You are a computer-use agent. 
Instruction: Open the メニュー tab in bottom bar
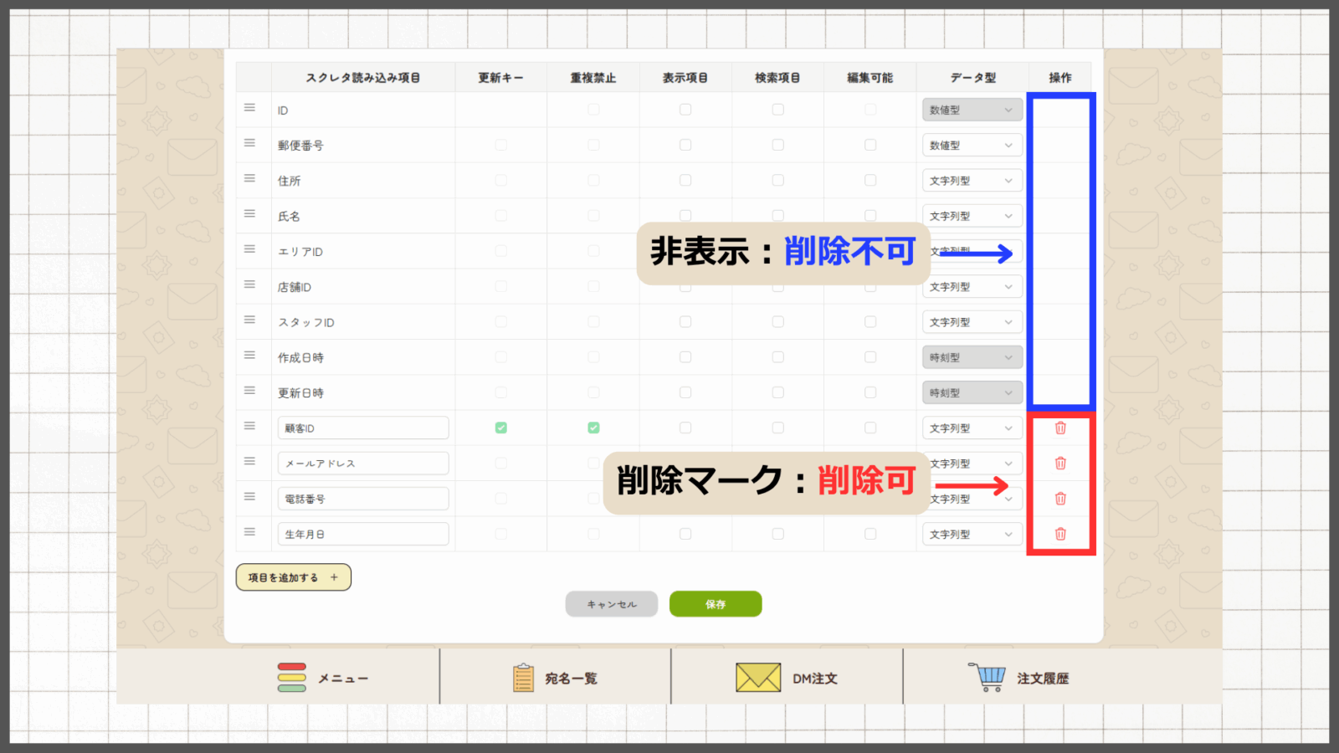click(323, 678)
